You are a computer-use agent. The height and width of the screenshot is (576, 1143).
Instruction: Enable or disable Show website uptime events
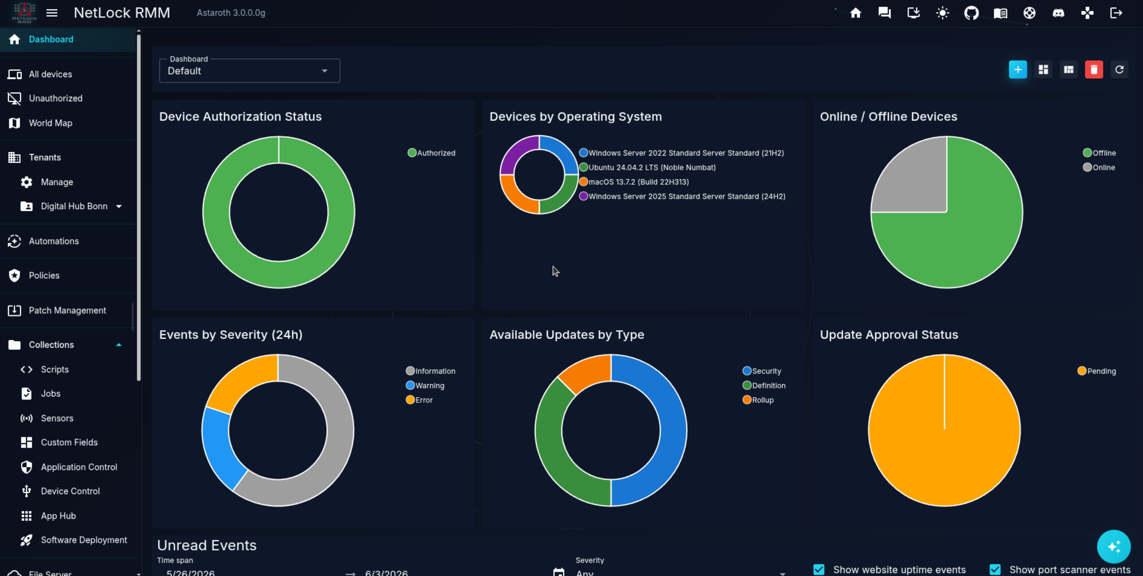[x=819, y=569]
